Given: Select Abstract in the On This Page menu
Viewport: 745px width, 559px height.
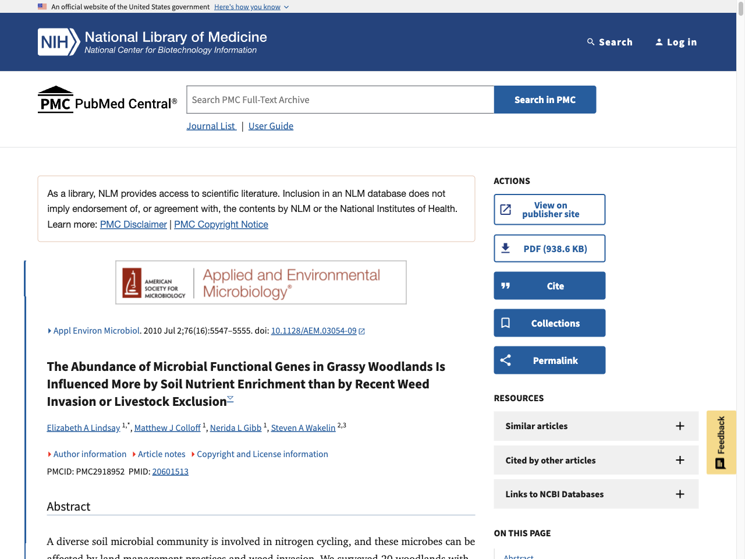Looking at the screenshot, I should tap(518, 556).
